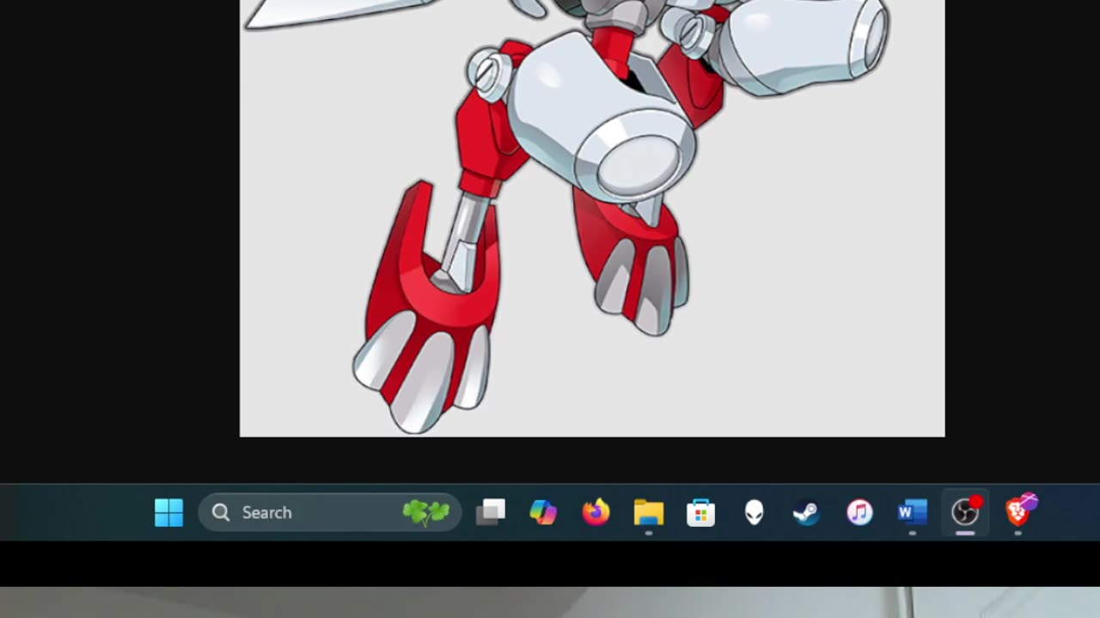Launch Alienware Command Center icon
This screenshot has height=618, width=1100.
tap(754, 512)
